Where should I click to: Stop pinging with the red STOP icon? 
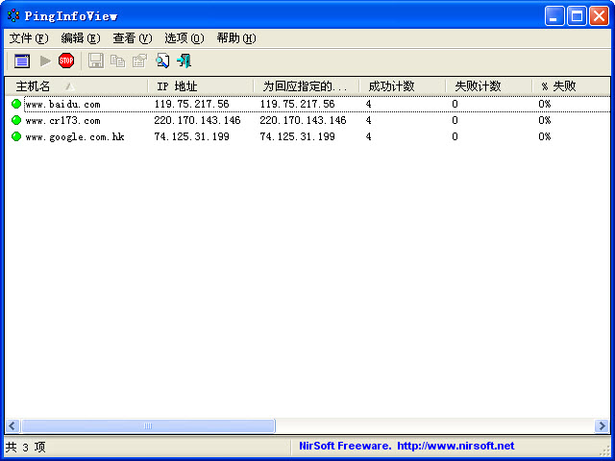pyautogui.click(x=66, y=61)
